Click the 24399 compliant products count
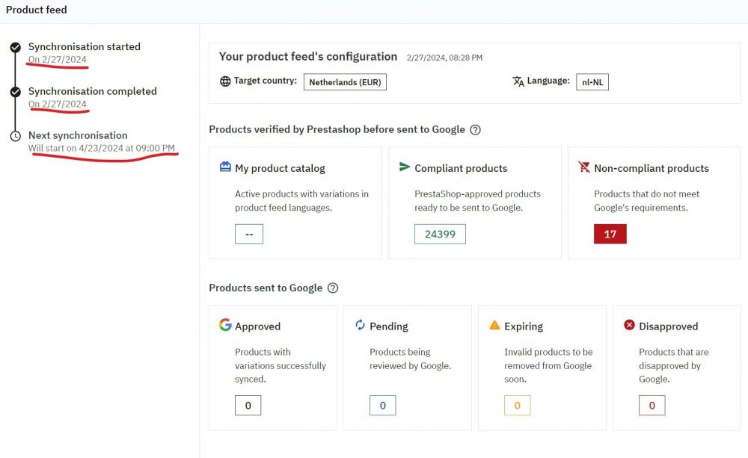Screen dimensions: 748x458 tap(440, 233)
